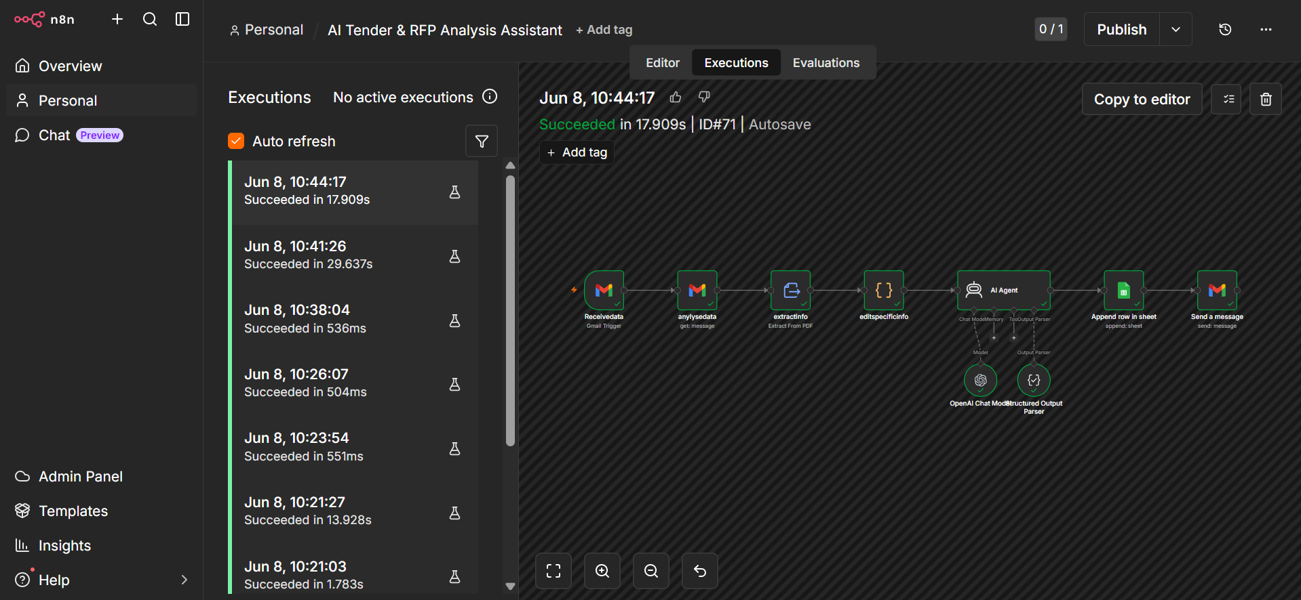Select the extractinfo PDF node

tap(791, 290)
